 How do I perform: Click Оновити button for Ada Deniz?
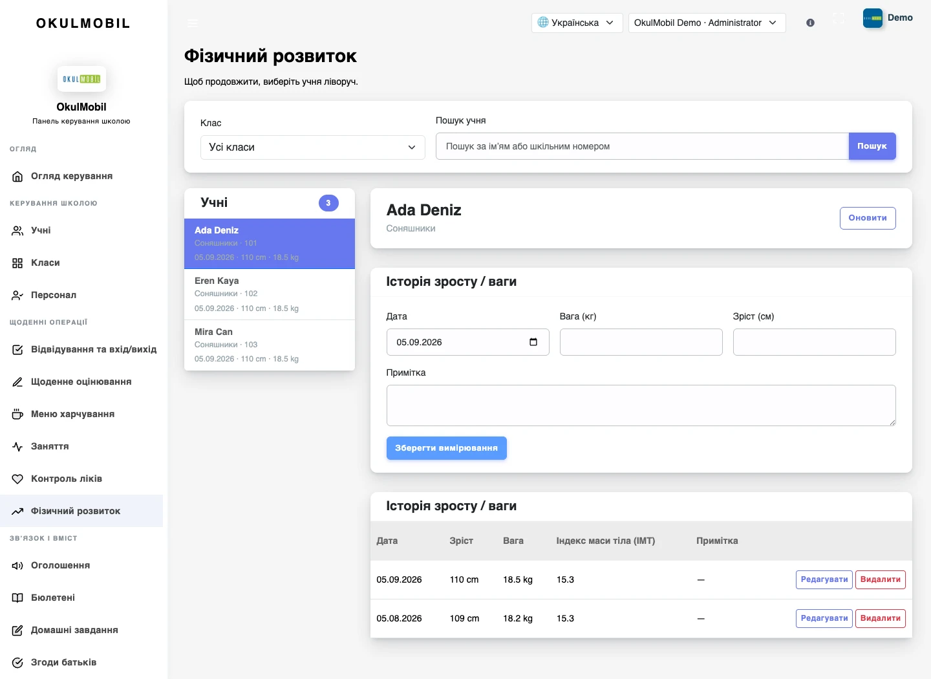(867, 218)
